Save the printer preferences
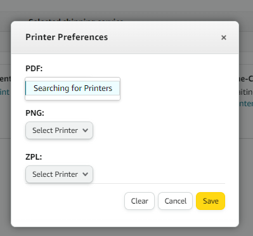Viewport: 253px width, 236px height. pyautogui.click(x=211, y=201)
